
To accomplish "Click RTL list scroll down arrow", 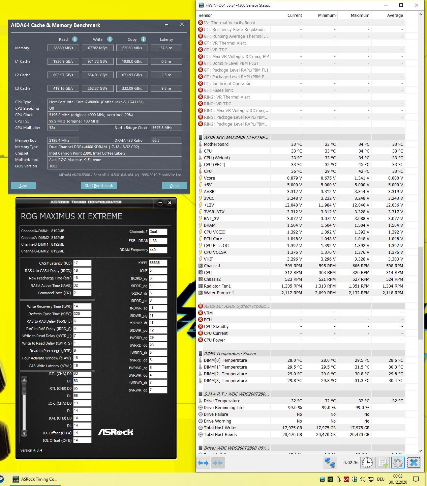I will click(x=24, y=433).
